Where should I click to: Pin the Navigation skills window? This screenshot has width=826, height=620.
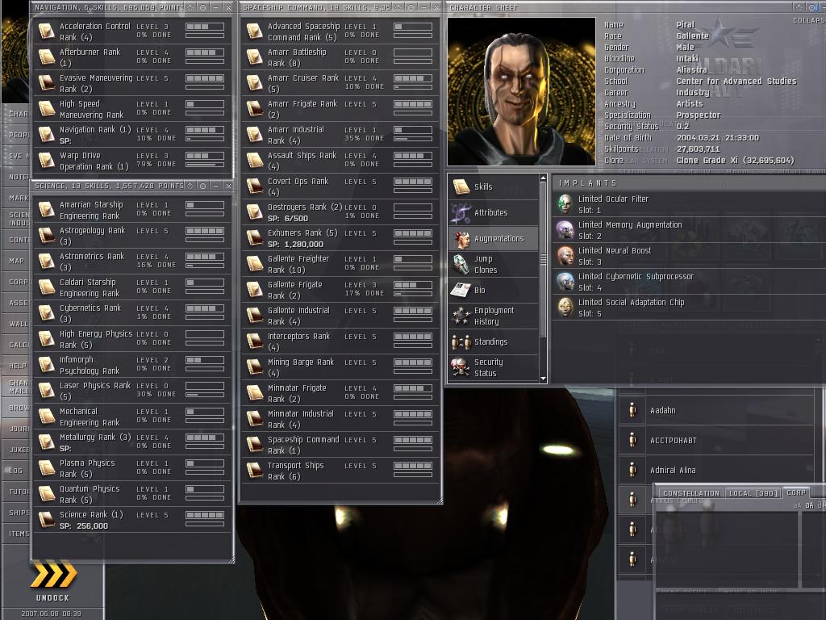point(202,7)
